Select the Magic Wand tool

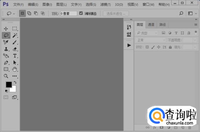15,35
